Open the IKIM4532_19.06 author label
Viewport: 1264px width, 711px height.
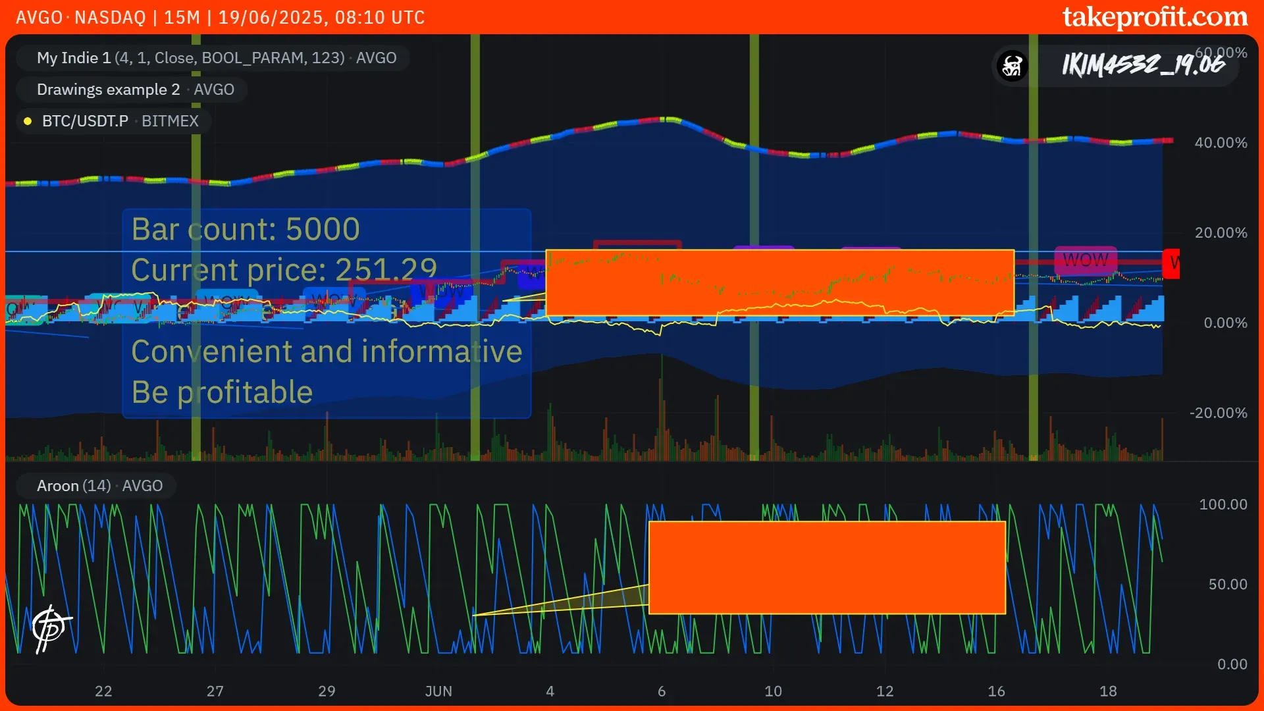coord(1143,65)
